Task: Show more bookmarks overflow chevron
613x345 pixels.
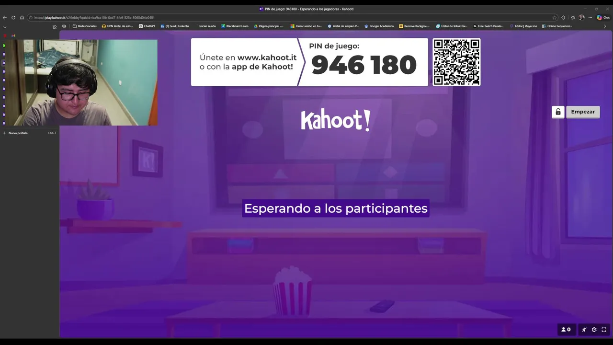Action: [605, 26]
